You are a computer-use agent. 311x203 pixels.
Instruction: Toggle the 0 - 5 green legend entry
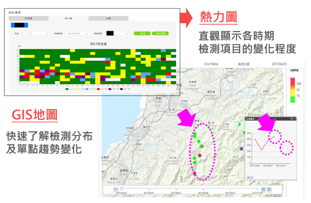[69, 89]
